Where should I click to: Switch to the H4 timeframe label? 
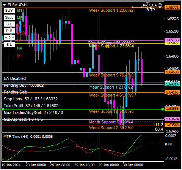(x=19, y=48)
